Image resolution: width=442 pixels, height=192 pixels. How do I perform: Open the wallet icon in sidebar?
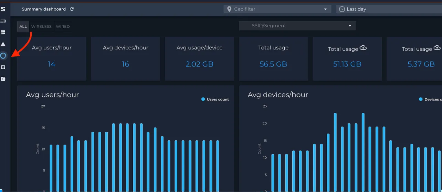(3, 79)
